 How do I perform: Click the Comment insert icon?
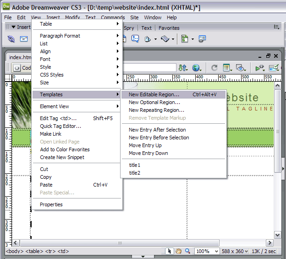[135, 39]
